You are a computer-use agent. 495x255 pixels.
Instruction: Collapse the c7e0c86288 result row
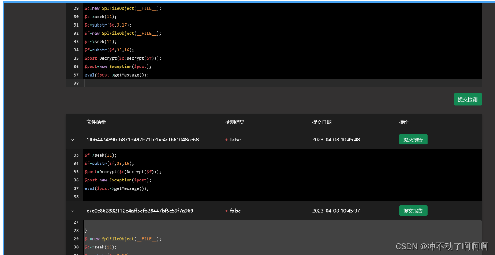[x=72, y=211]
